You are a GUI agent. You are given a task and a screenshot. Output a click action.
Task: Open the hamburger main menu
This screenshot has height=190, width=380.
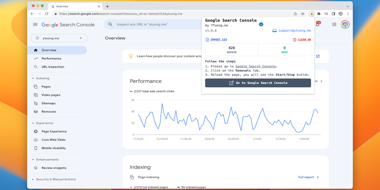(35, 24)
